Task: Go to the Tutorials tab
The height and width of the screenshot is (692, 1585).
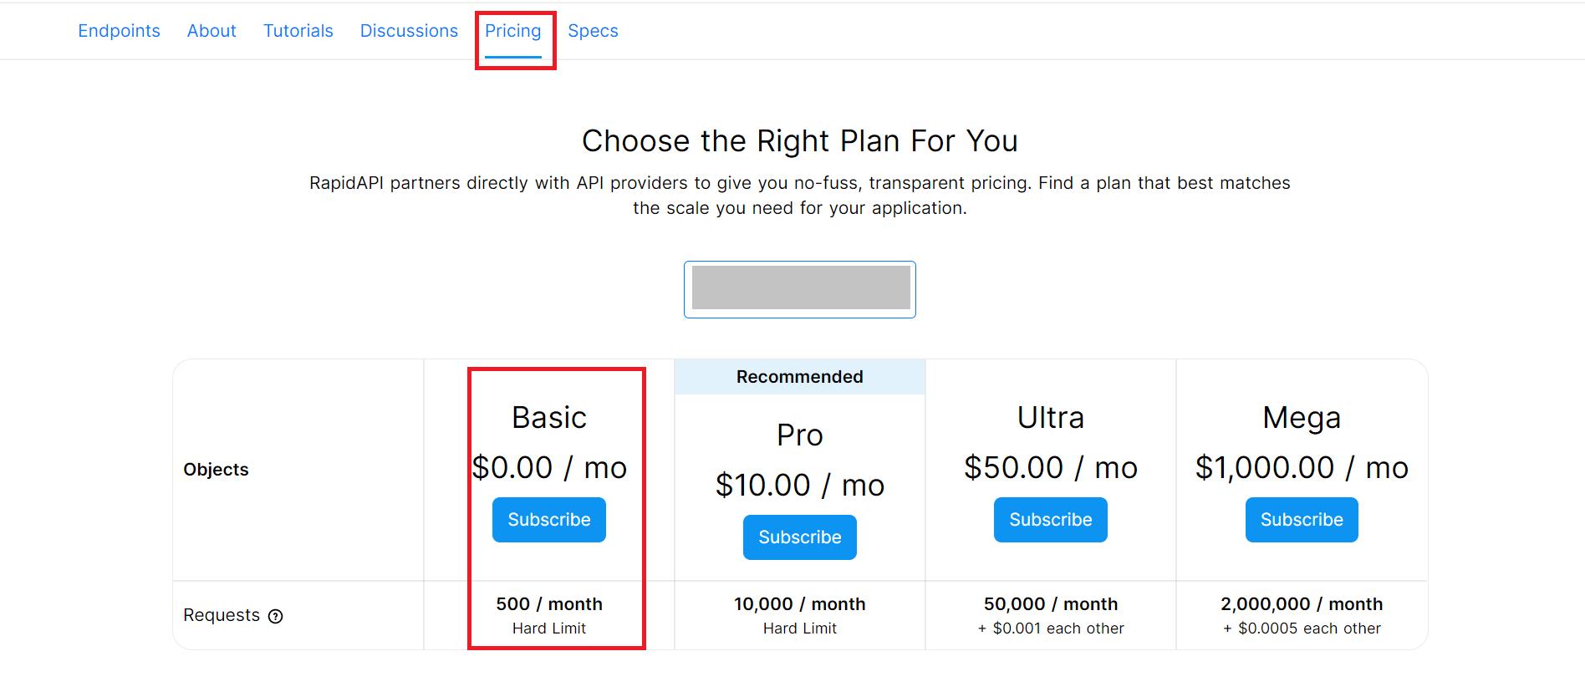Action: click(298, 31)
